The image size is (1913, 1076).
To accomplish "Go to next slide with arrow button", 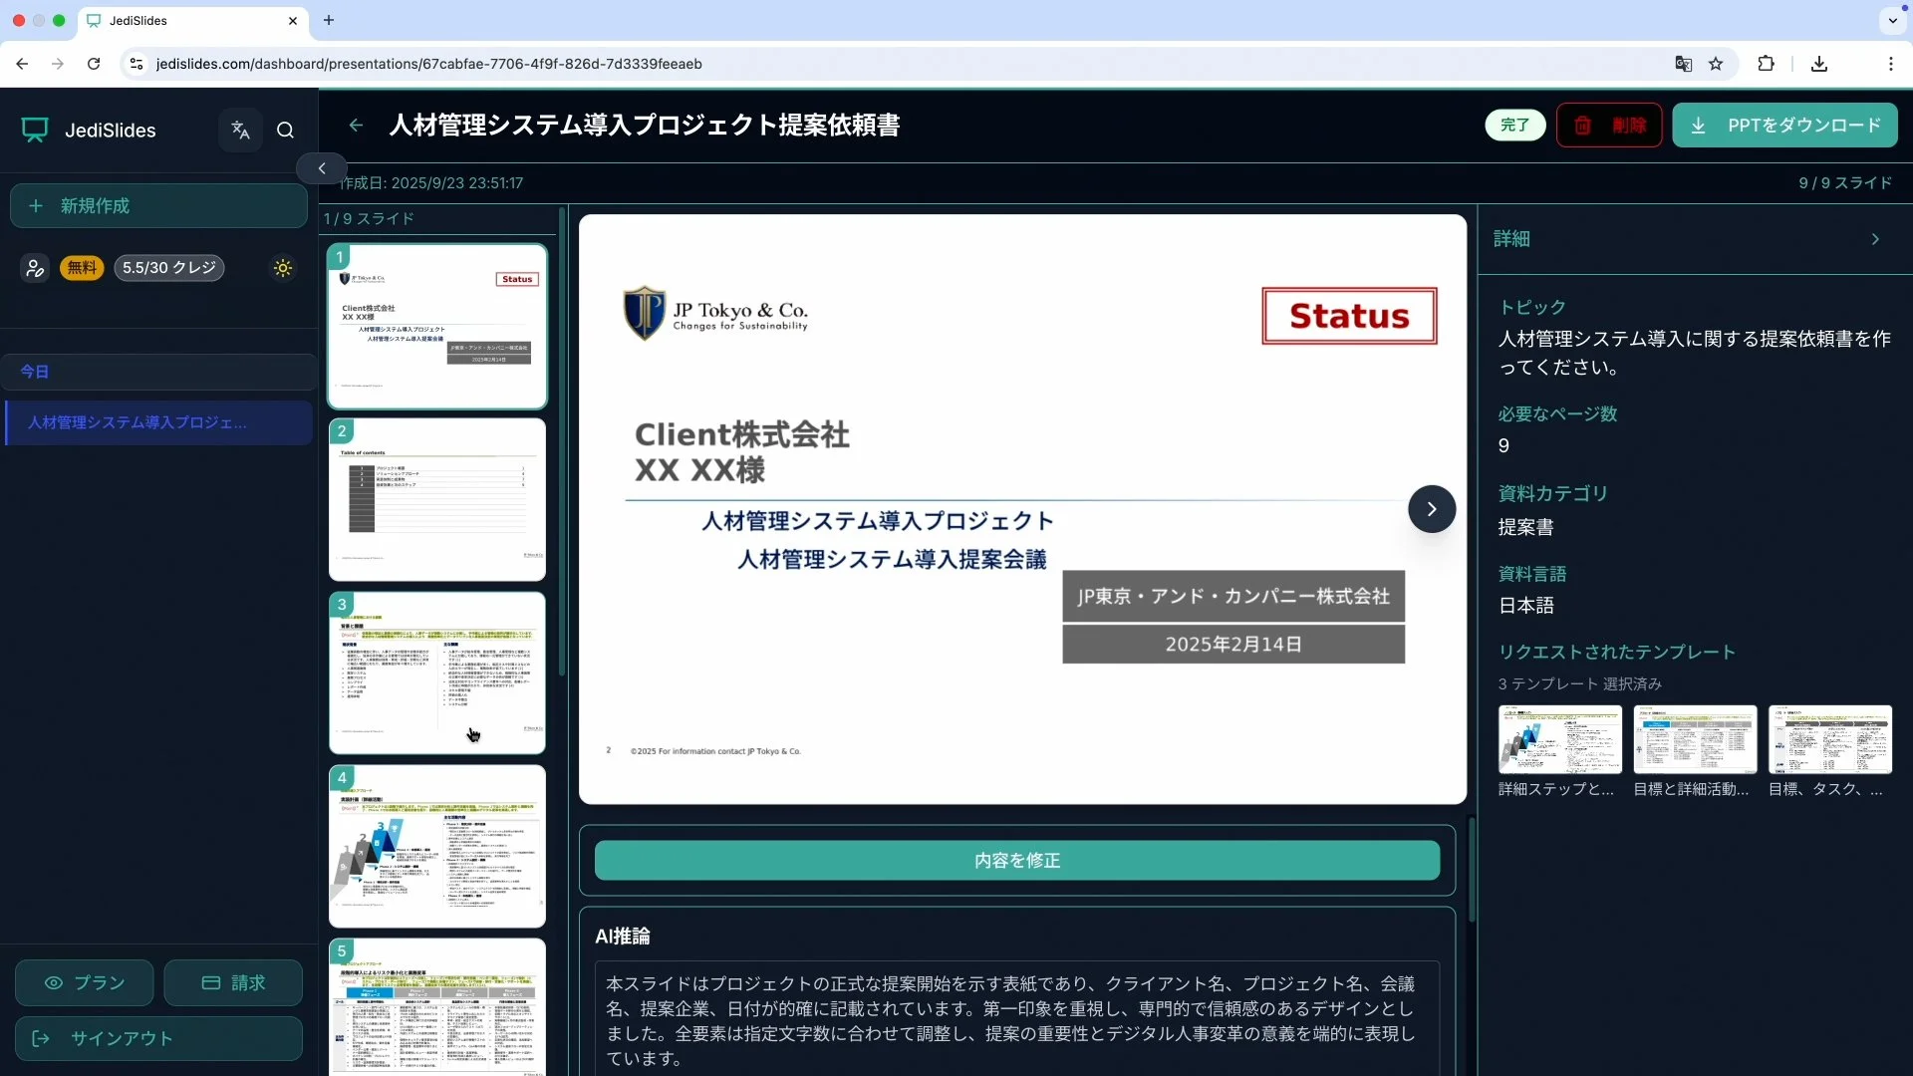I will (x=1431, y=509).
